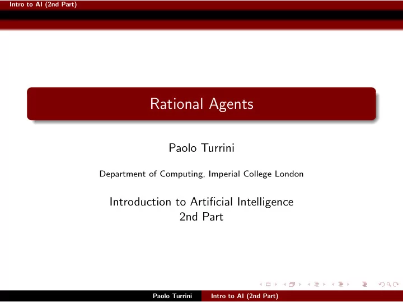Click the slide rectangle navigation icon
Viewport: 403px width, 302px height.
click(x=268, y=284)
